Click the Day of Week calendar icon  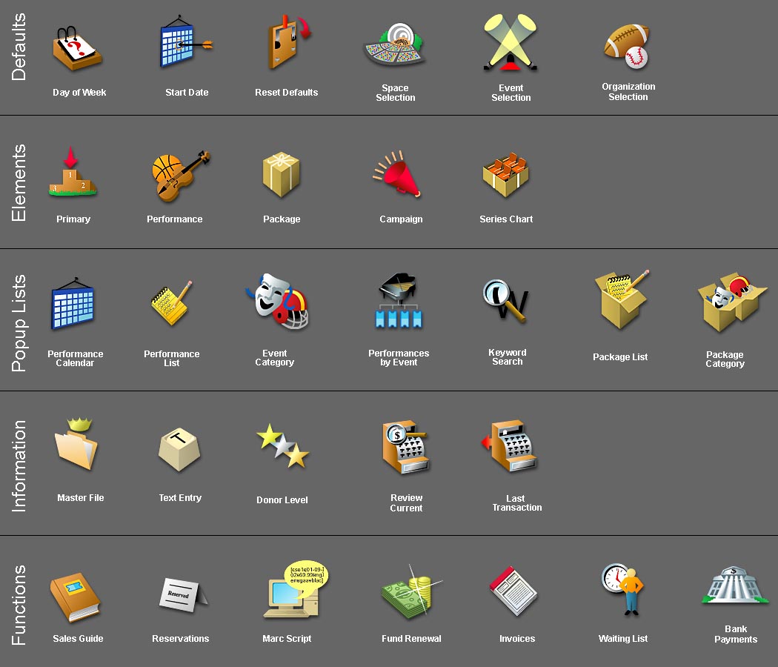[77, 50]
